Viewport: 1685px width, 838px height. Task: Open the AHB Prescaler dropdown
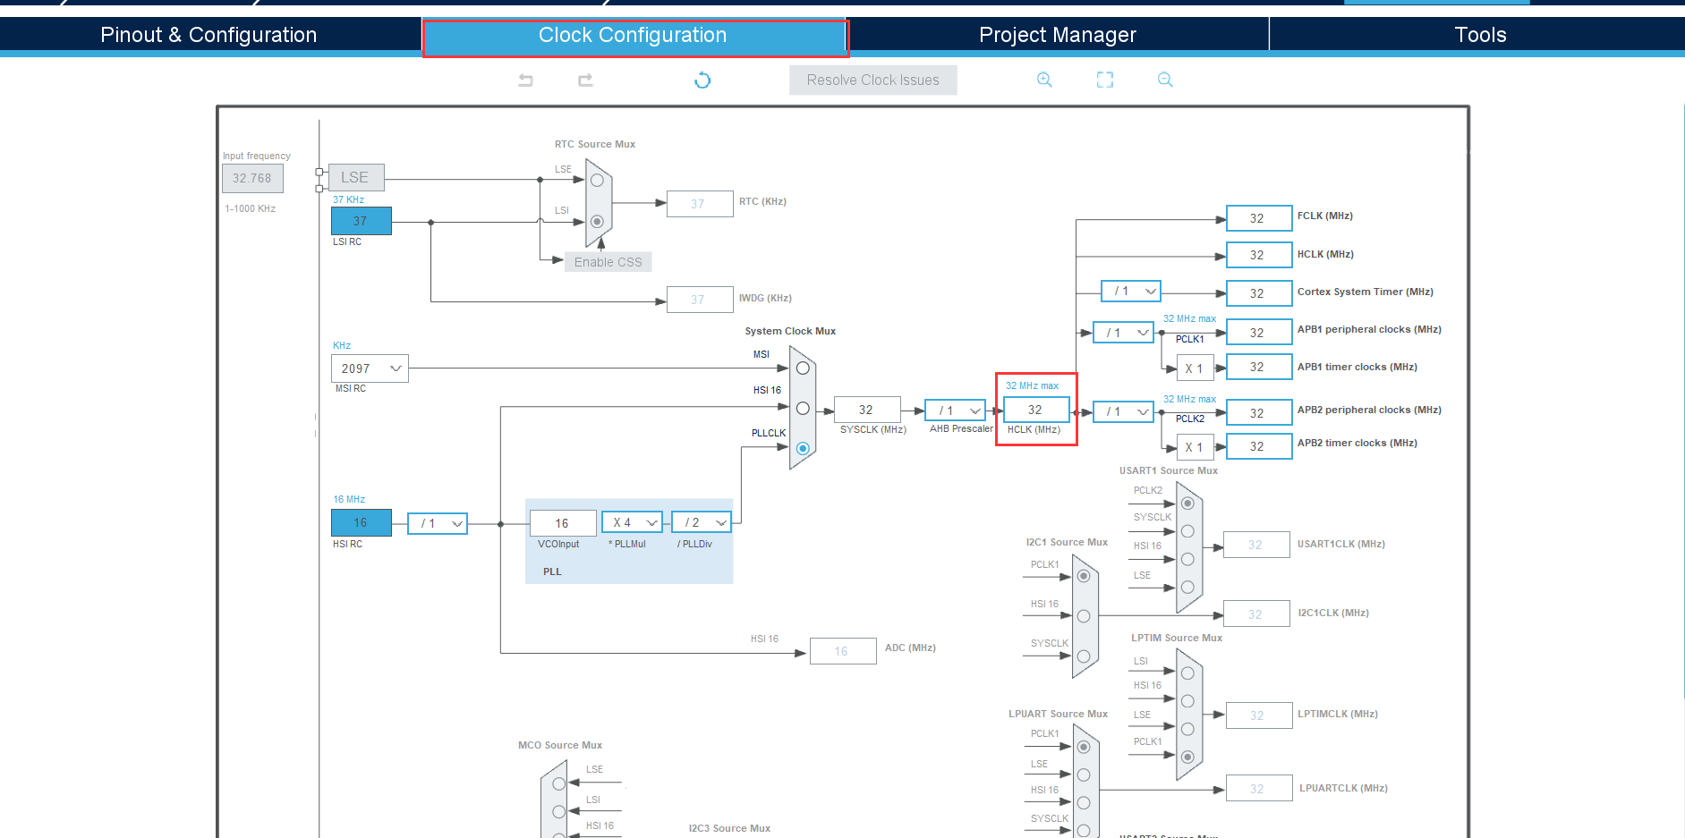tap(955, 411)
